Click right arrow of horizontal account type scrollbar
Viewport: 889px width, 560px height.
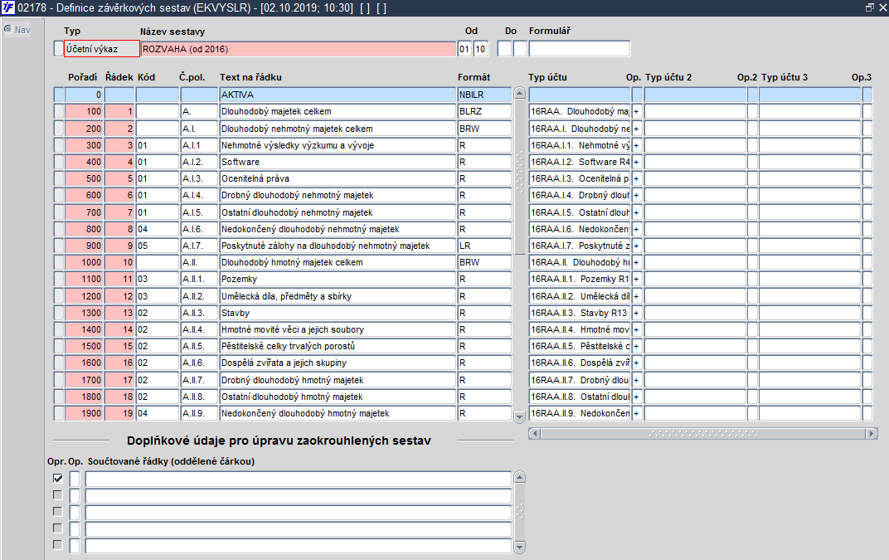pyautogui.click(x=872, y=433)
